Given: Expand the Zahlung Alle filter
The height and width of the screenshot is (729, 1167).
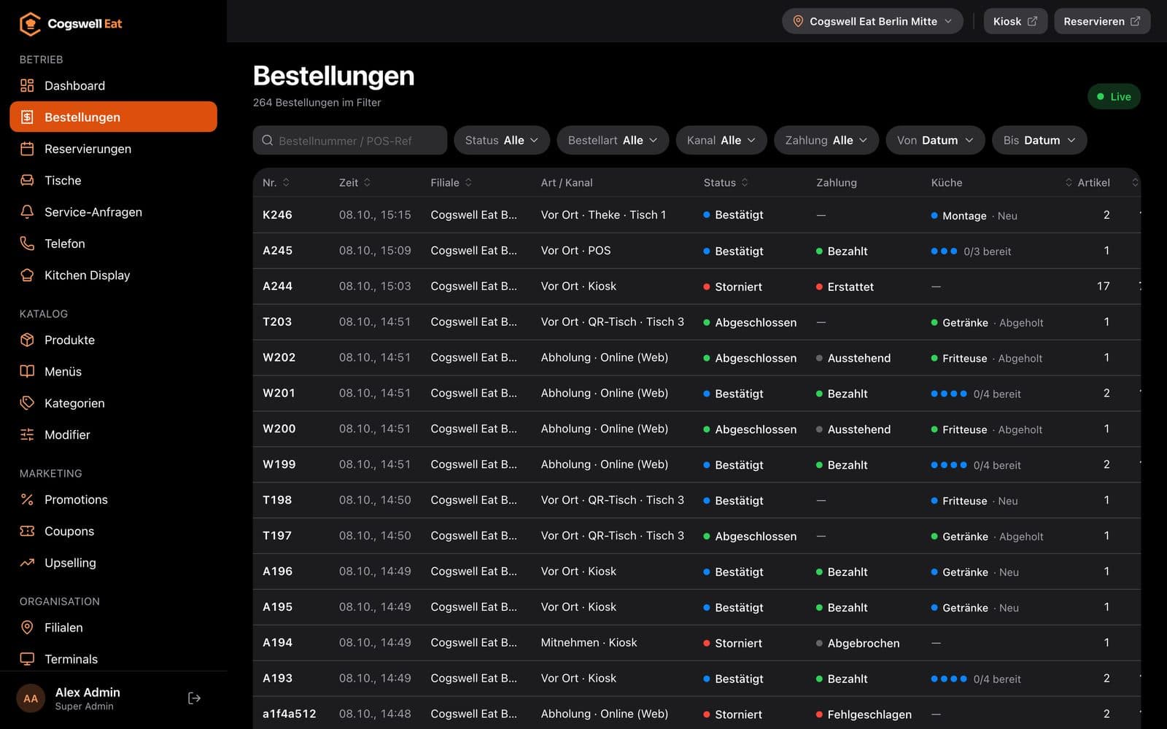Looking at the screenshot, I should coord(826,140).
